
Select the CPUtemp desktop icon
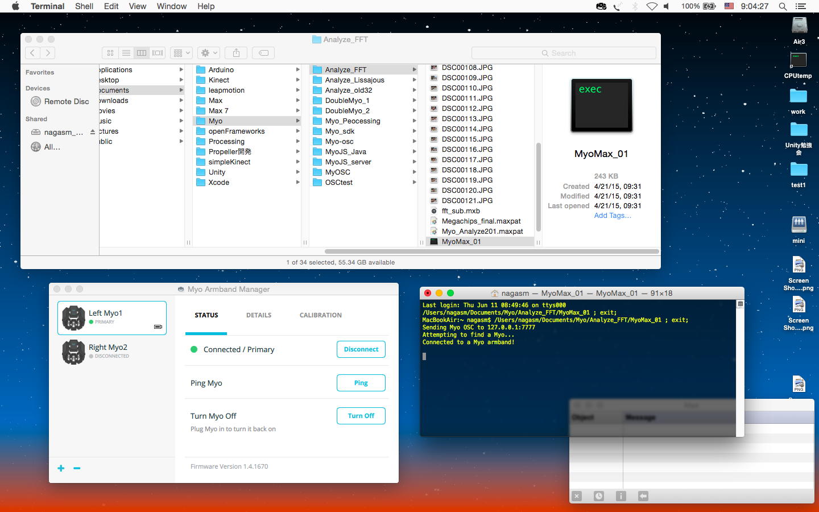tap(799, 65)
